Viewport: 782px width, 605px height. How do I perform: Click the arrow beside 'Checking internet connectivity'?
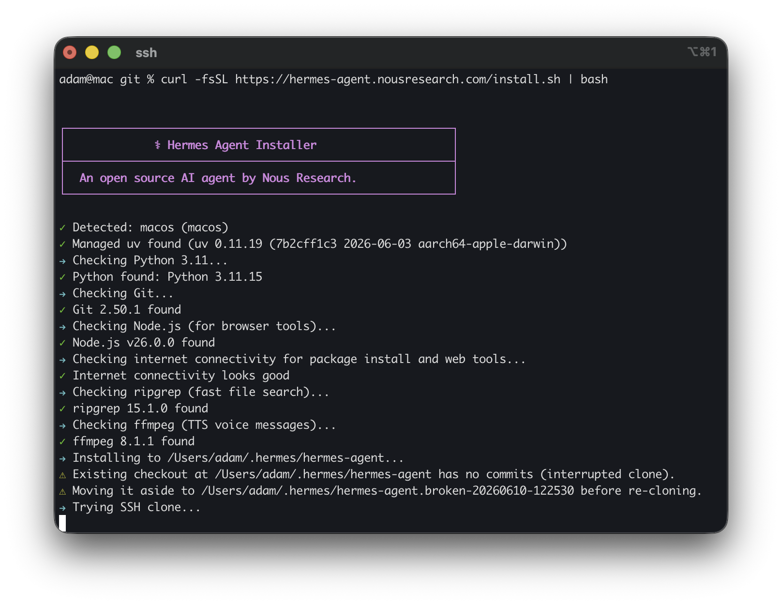[x=62, y=360]
